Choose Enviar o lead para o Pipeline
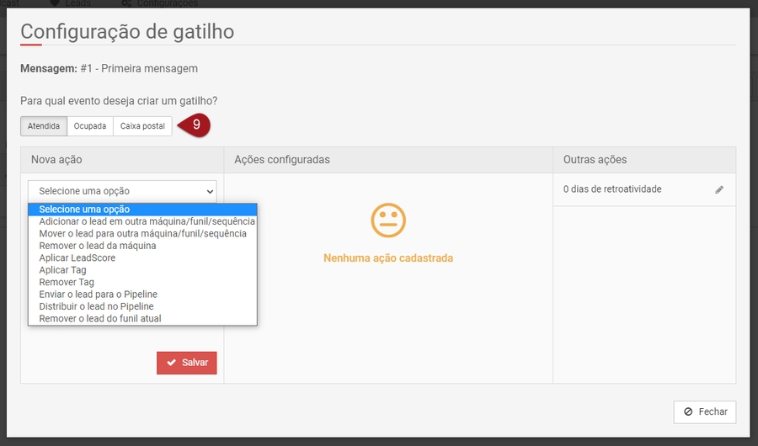 pos(98,295)
